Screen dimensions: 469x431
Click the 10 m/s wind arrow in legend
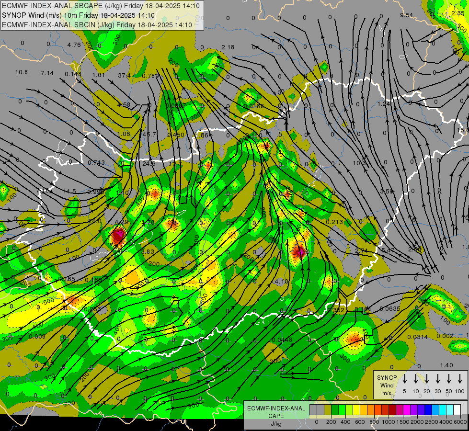click(x=416, y=379)
